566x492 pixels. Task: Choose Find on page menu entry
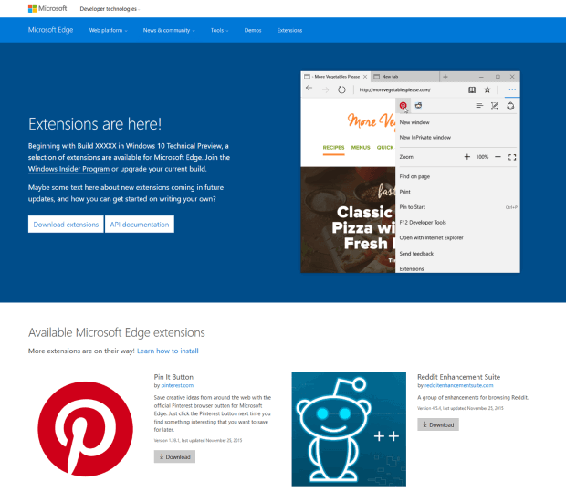[x=414, y=176]
